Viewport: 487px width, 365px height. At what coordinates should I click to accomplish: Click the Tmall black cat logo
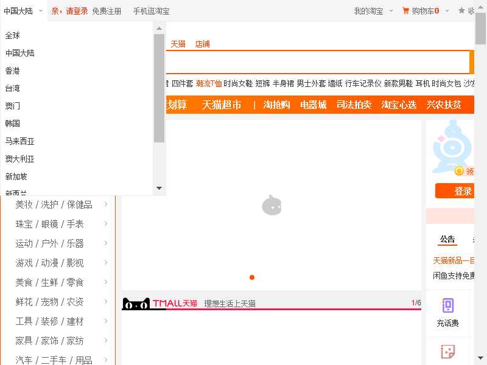[136, 304]
